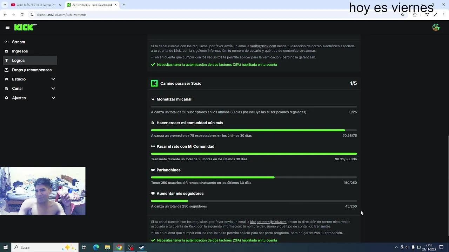Click the Aumentar mis seguidores progress bar

(254, 201)
